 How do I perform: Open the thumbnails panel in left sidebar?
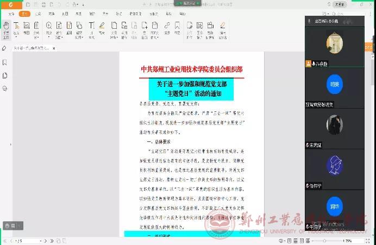[4, 75]
